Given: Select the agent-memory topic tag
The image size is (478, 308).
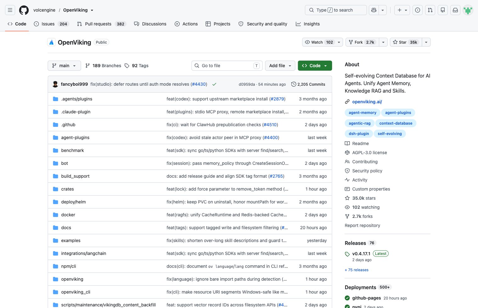Looking at the screenshot, I should pos(363,113).
